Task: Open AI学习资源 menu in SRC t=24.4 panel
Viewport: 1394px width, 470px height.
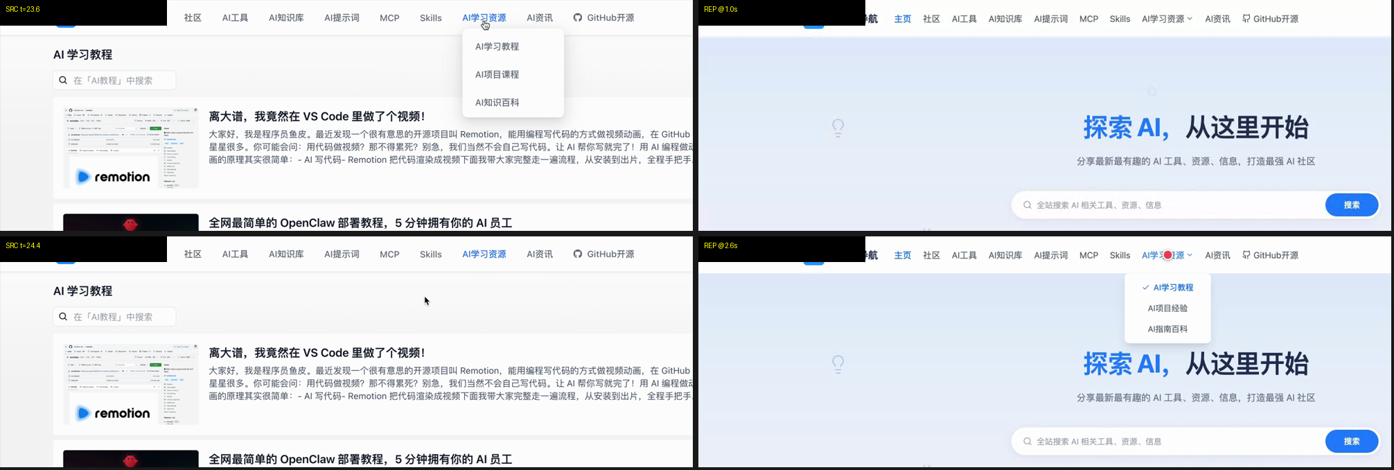Action: click(x=484, y=254)
